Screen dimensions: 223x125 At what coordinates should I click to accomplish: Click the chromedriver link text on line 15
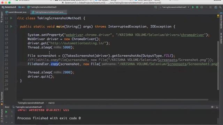pos(192,35)
